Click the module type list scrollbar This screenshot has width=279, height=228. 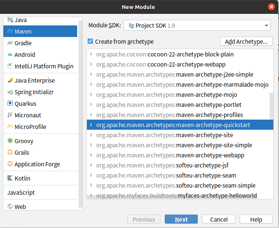[81, 114]
